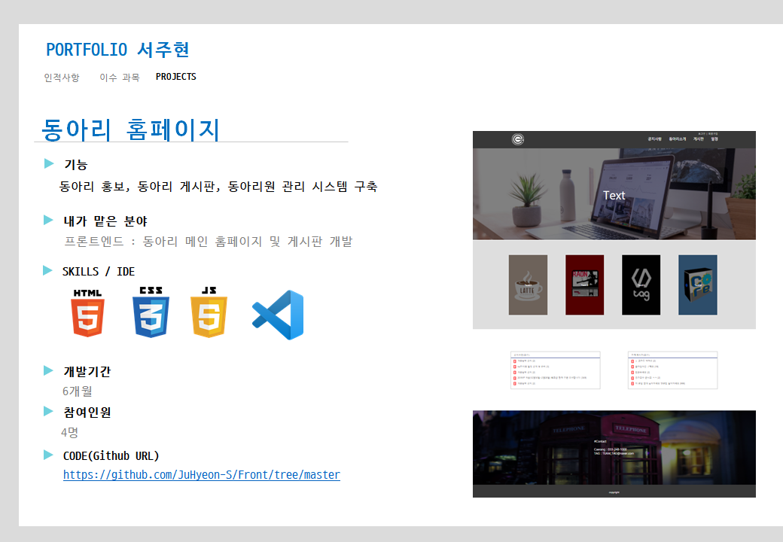Click the 동아리 홍보 feature description line
The height and width of the screenshot is (542, 783).
[x=218, y=187]
